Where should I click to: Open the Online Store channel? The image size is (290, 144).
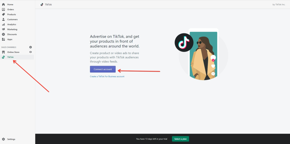[x=13, y=52]
